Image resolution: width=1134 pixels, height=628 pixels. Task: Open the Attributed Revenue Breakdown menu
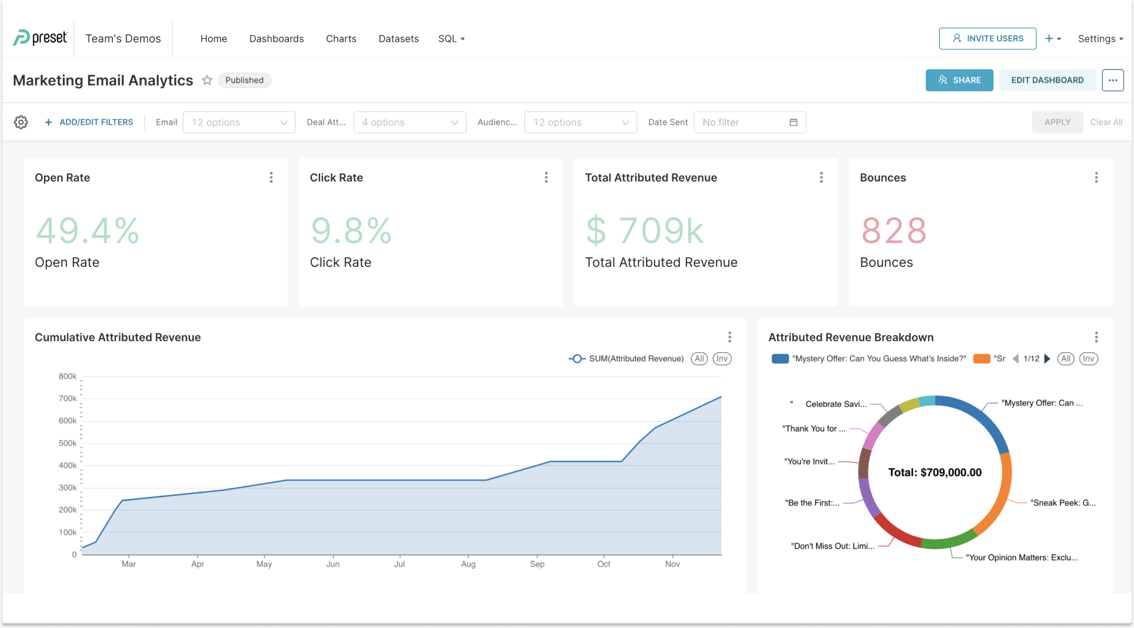coord(1096,337)
